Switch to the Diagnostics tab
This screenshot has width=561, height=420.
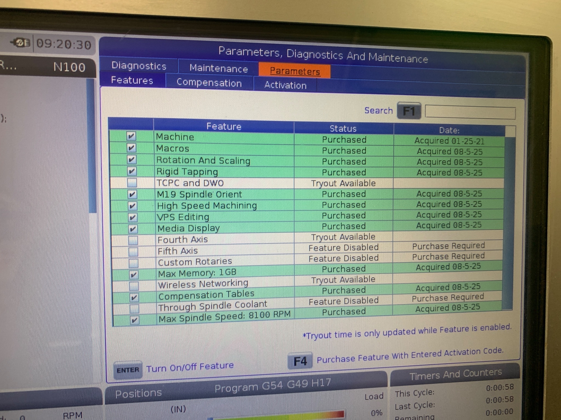pos(139,66)
